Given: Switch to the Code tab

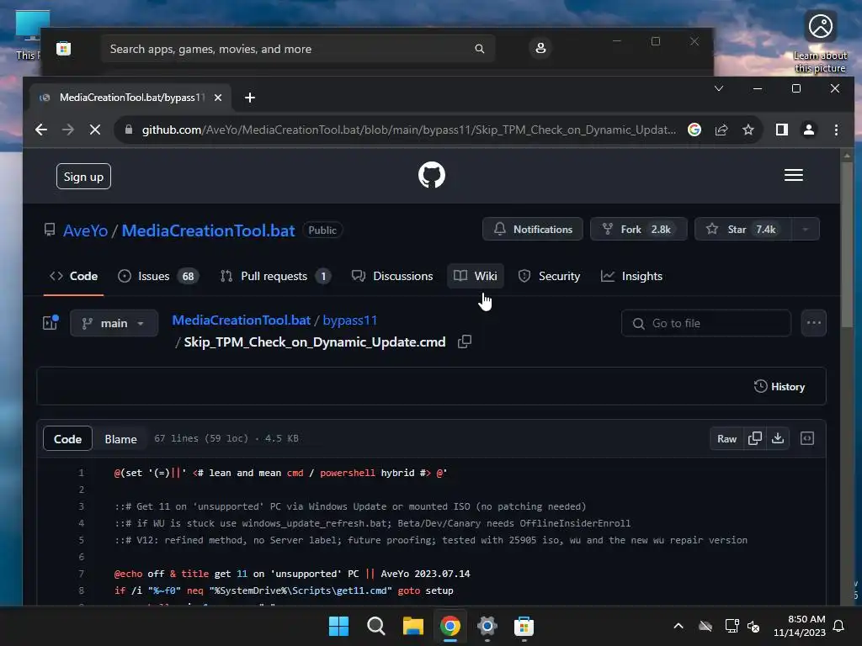Looking at the screenshot, I should (74, 276).
